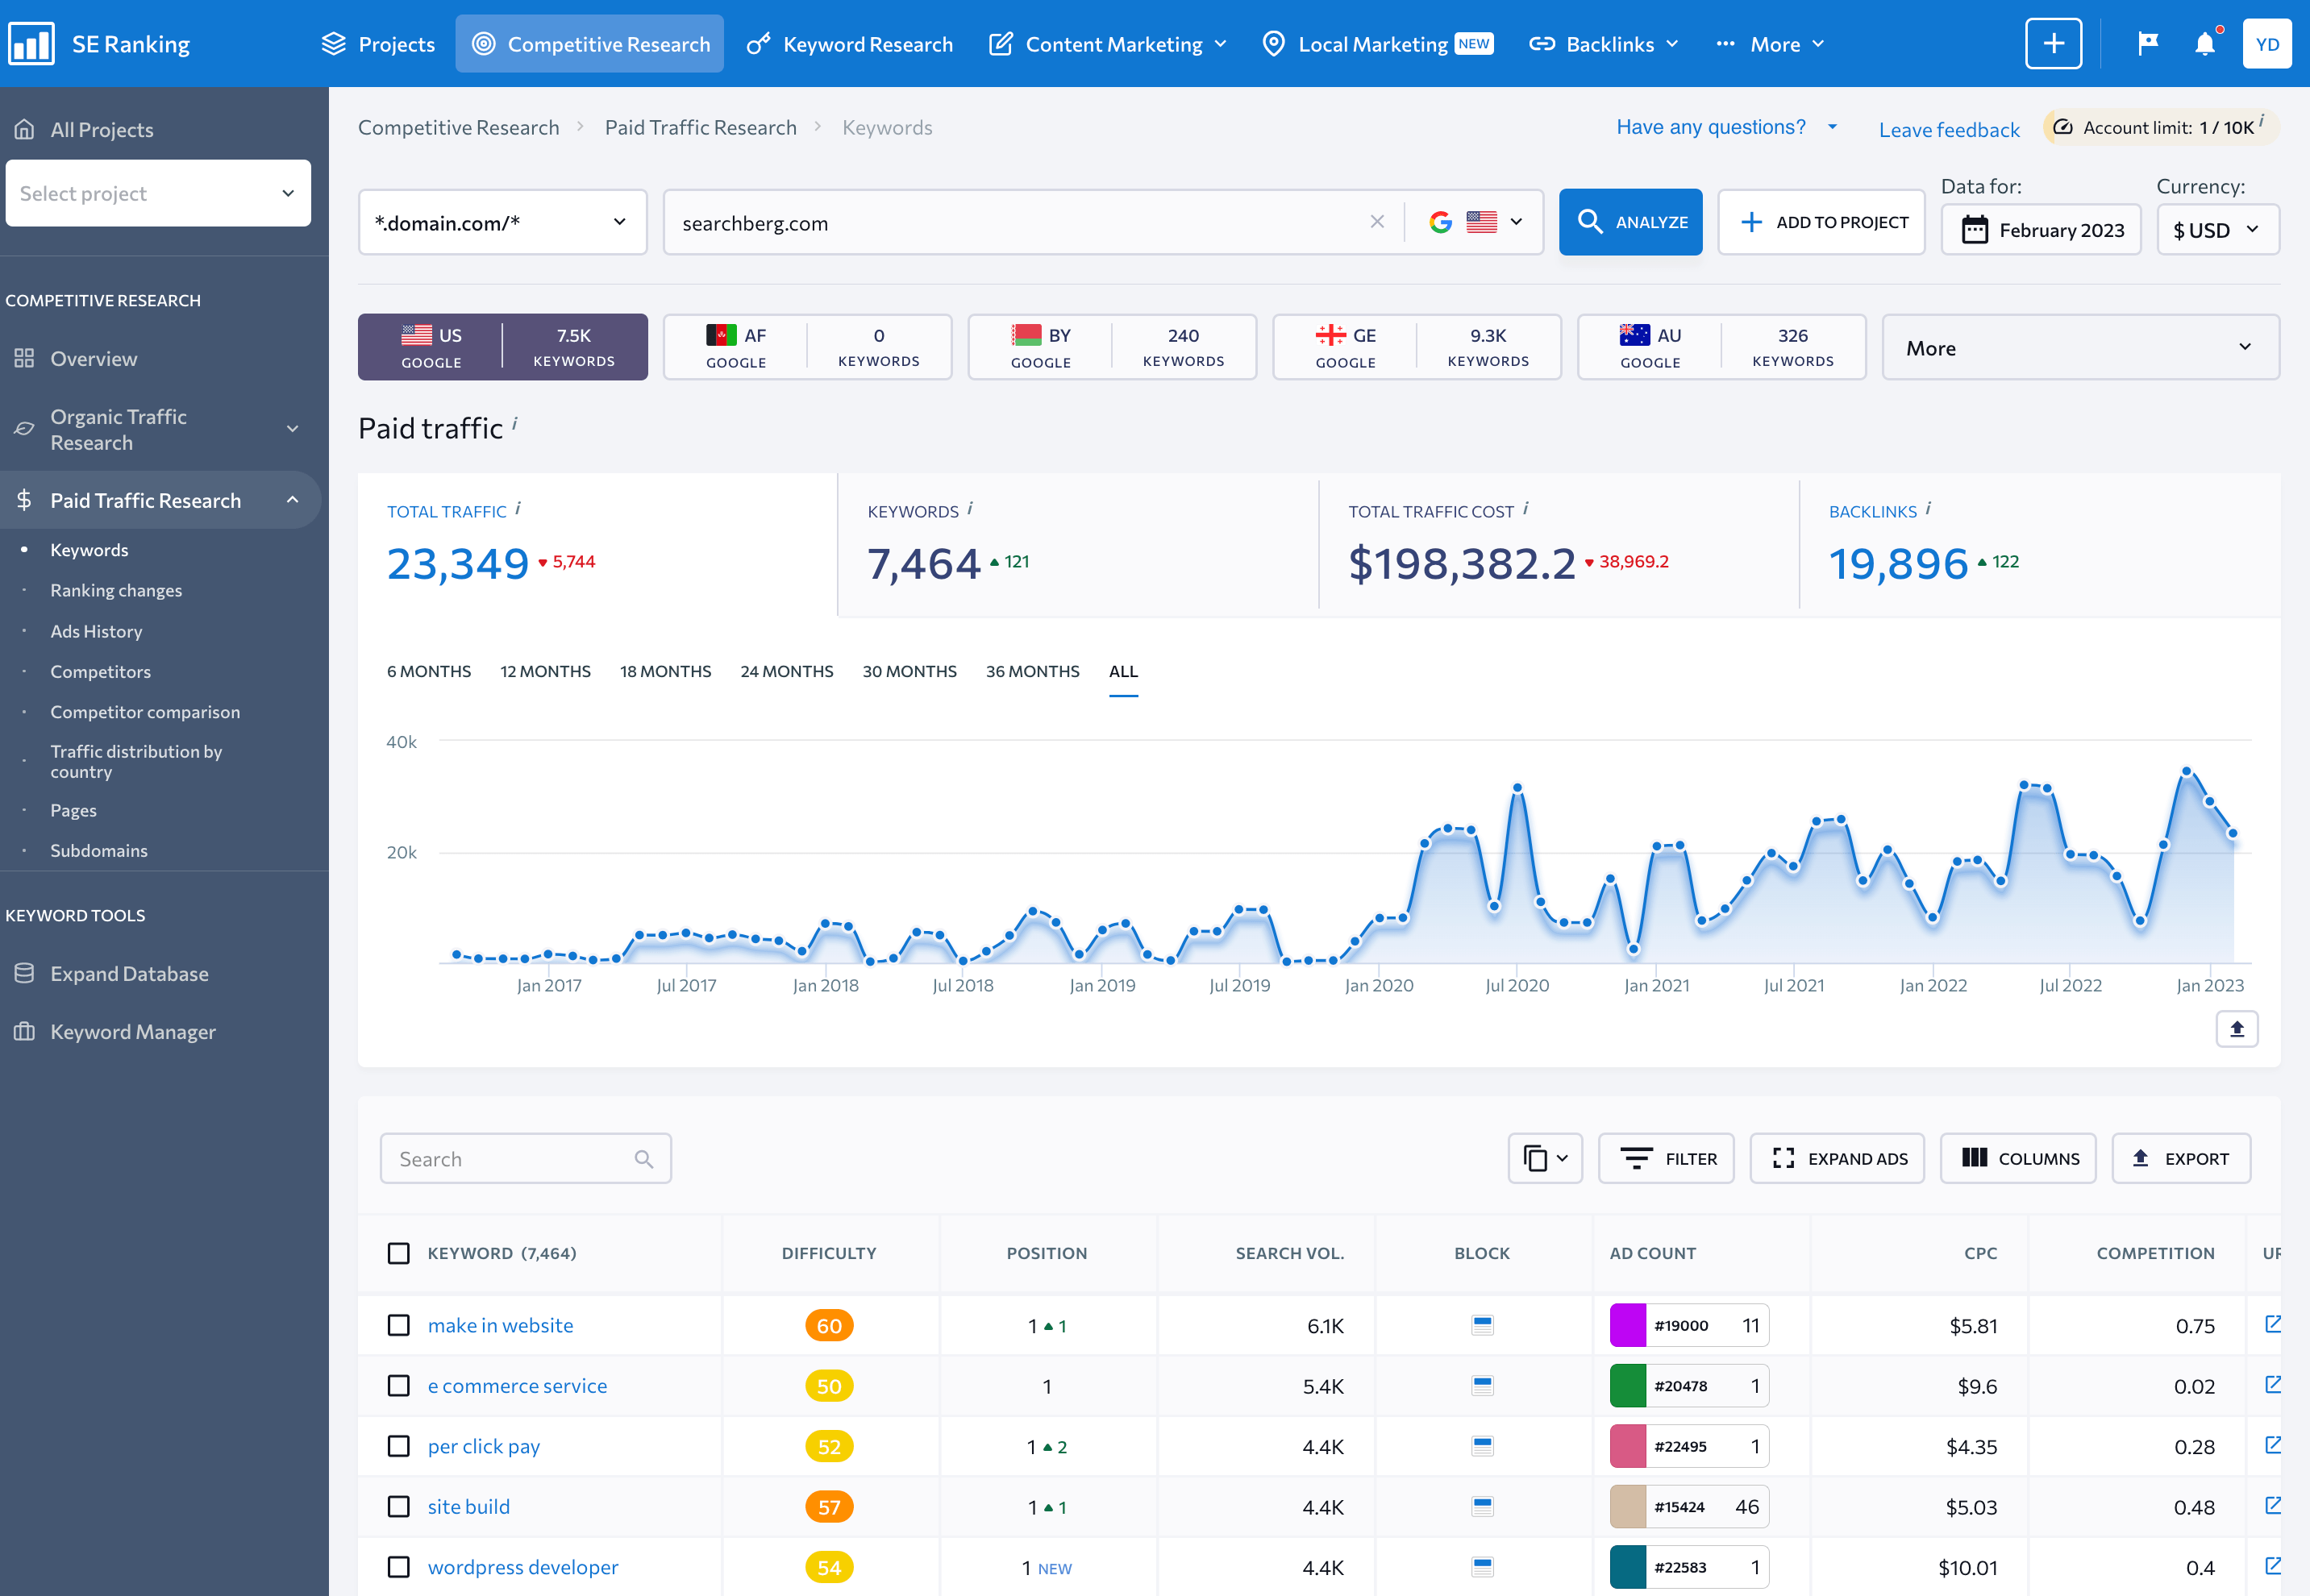This screenshot has width=2310, height=1596.
Task: Click block icon in make in website row
Action: point(1482,1324)
